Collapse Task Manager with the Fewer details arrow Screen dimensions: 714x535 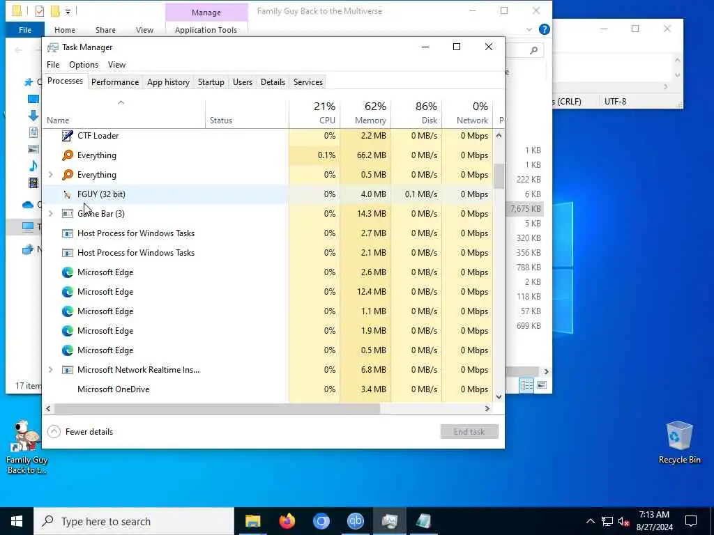point(54,431)
